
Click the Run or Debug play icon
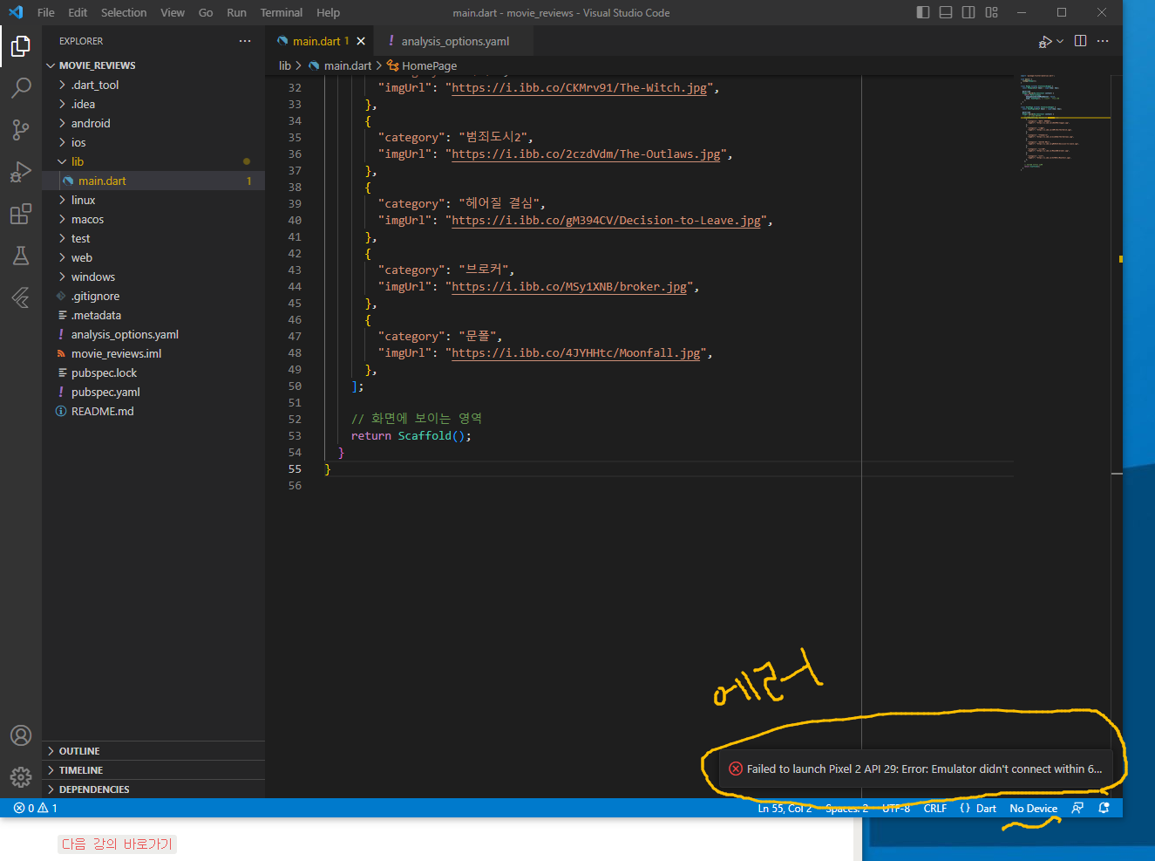point(1045,41)
